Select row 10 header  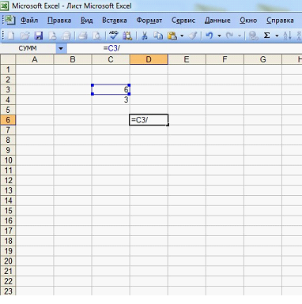(8, 160)
